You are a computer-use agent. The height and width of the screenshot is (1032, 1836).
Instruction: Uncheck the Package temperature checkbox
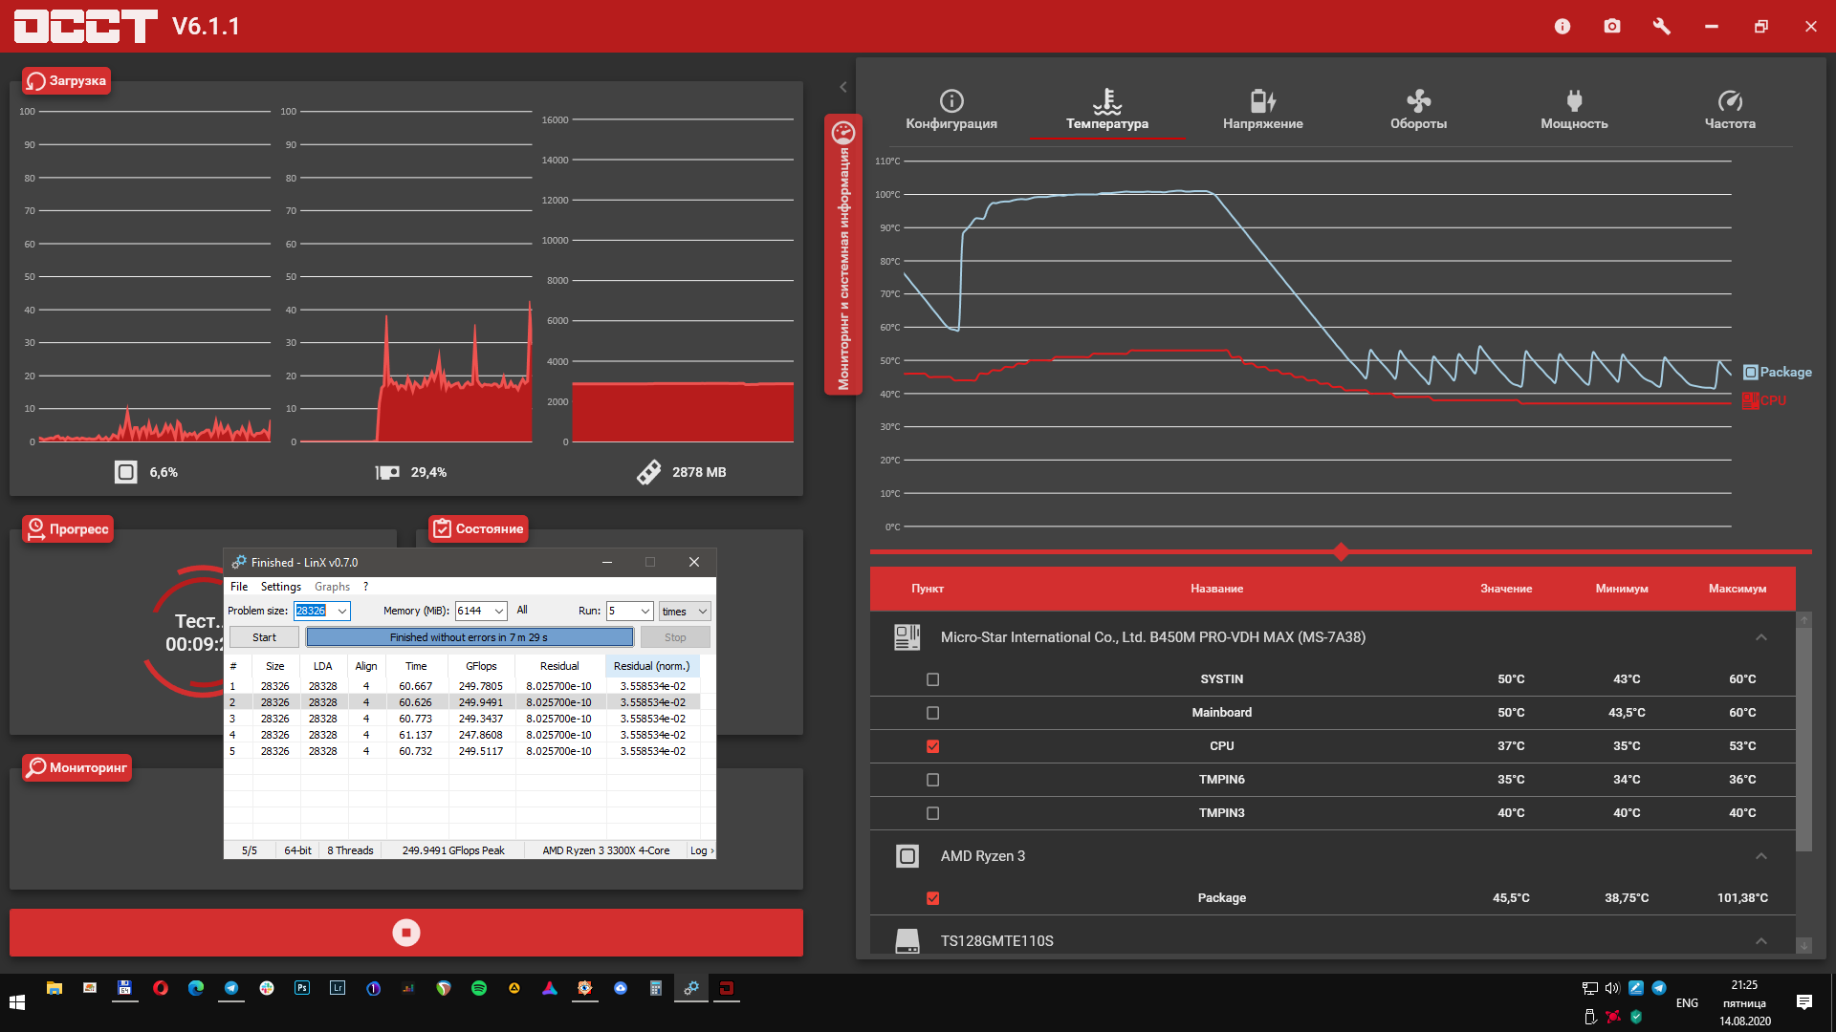click(933, 898)
